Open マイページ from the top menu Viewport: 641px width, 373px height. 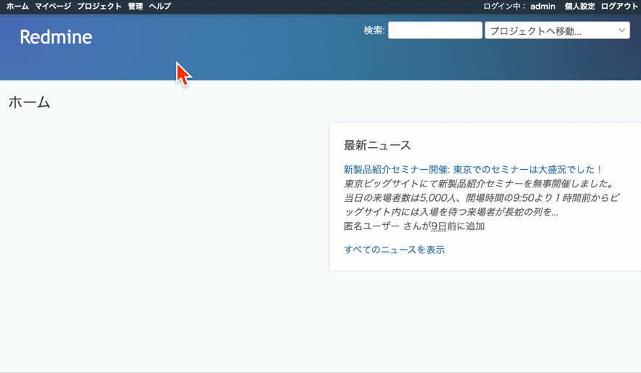tap(53, 7)
